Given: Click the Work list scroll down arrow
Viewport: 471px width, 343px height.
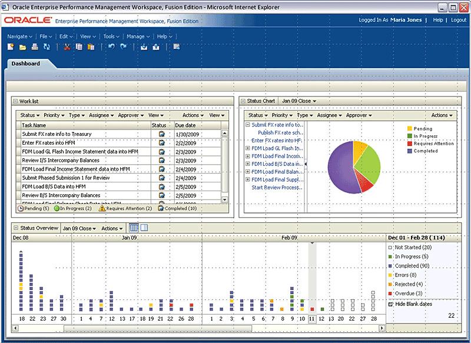Looking at the screenshot, I should coord(225,199).
